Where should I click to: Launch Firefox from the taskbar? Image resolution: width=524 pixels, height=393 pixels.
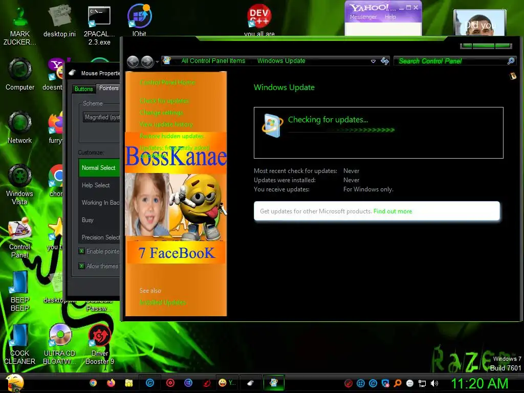click(x=111, y=383)
